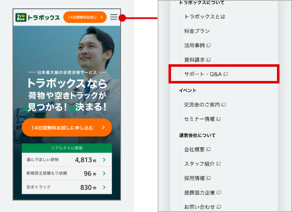Click external-link icon next to セミナー情報
The height and width of the screenshot is (212, 292).
click(219, 119)
